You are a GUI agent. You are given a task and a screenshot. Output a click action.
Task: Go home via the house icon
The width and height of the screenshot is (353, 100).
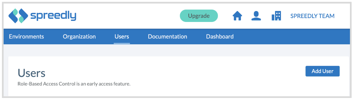pos(237,16)
